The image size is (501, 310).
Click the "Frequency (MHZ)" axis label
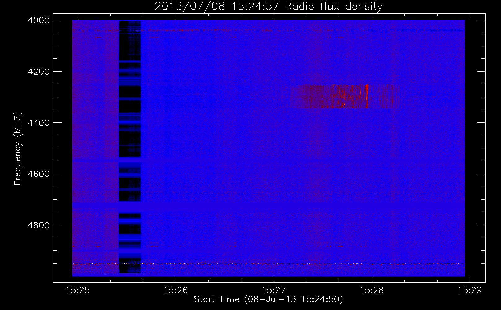pyautogui.click(x=18, y=149)
